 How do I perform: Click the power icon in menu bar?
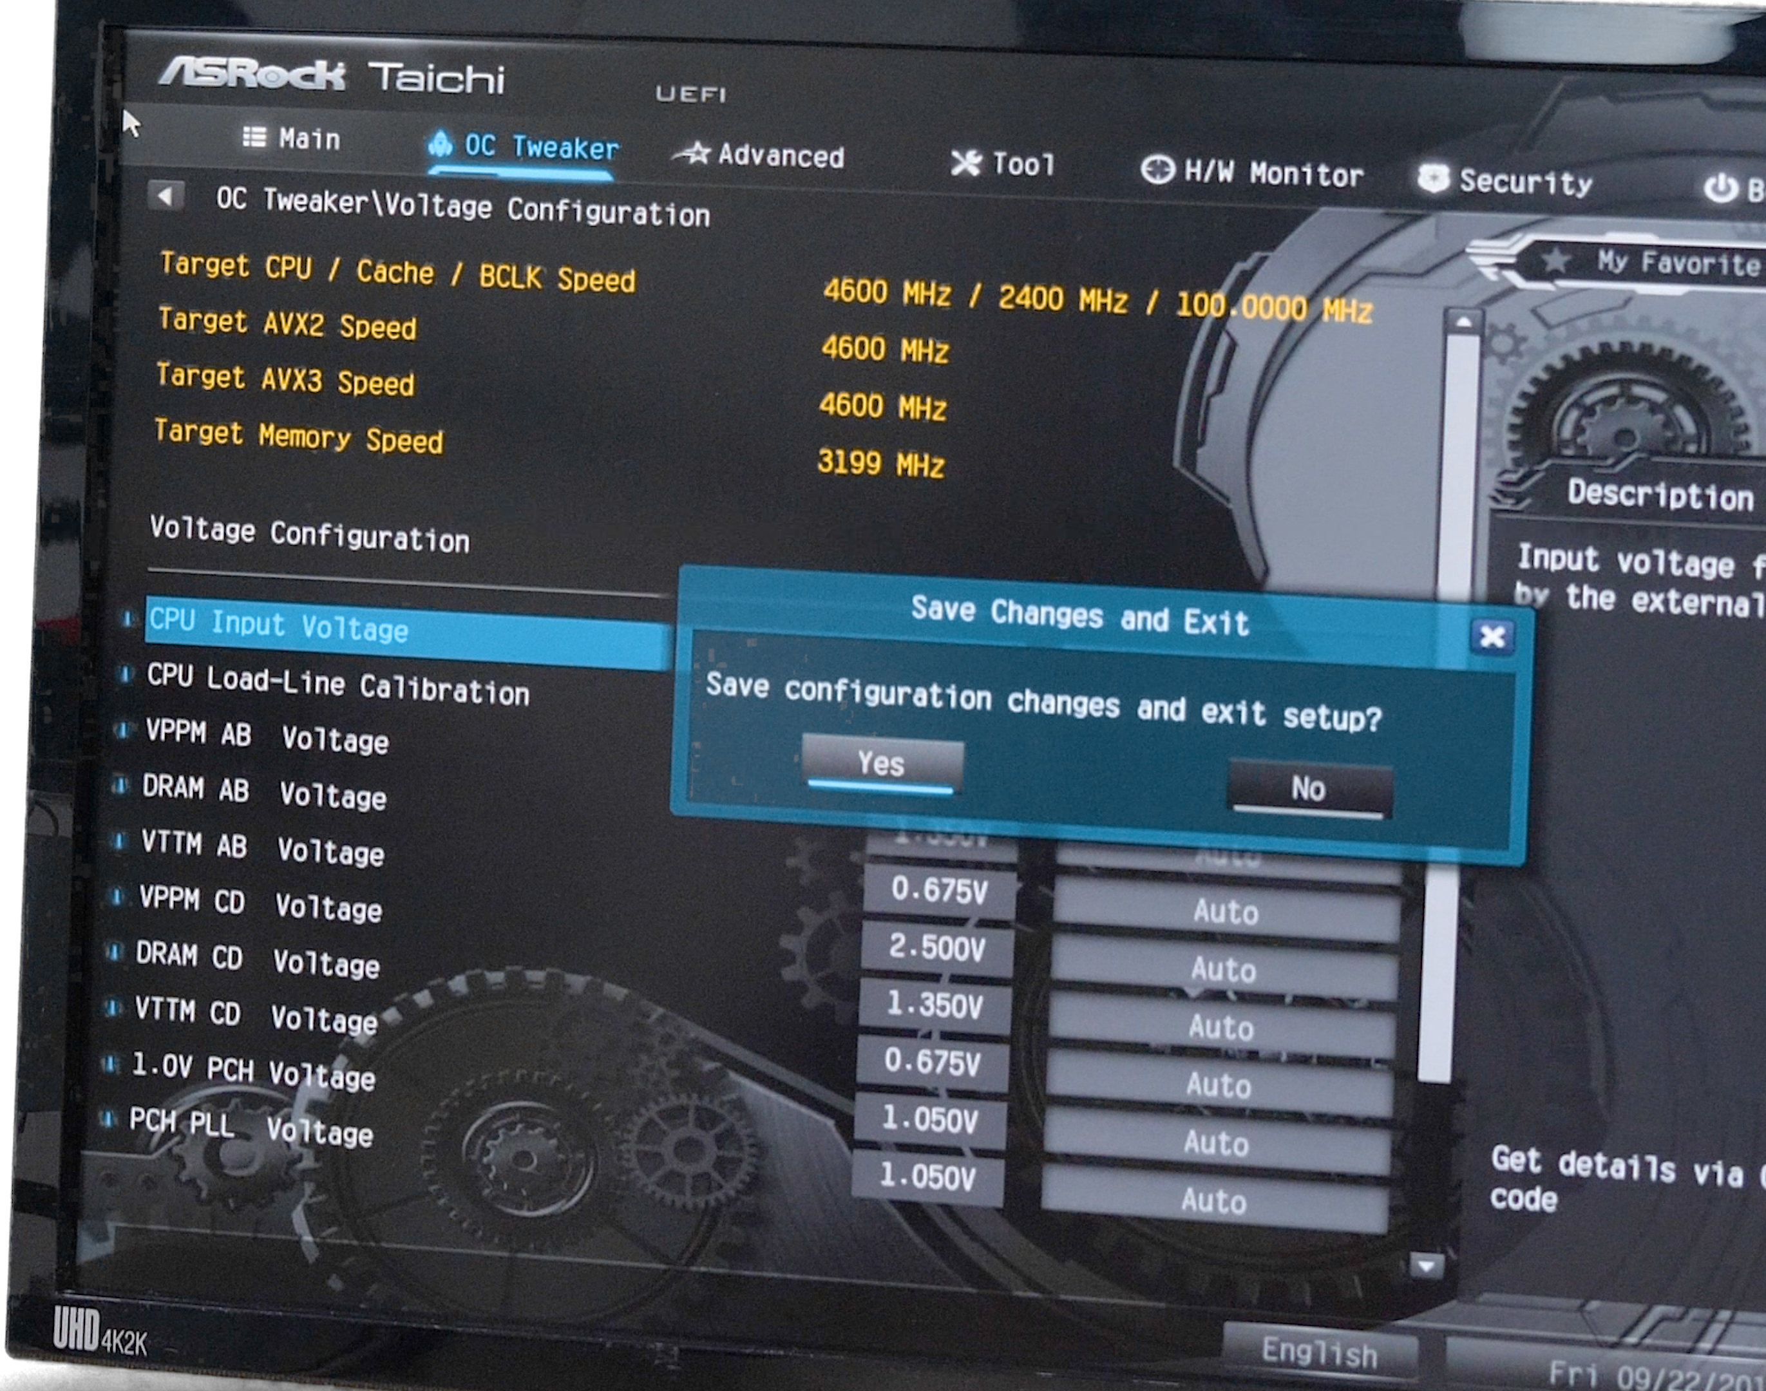tap(1720, 188)
